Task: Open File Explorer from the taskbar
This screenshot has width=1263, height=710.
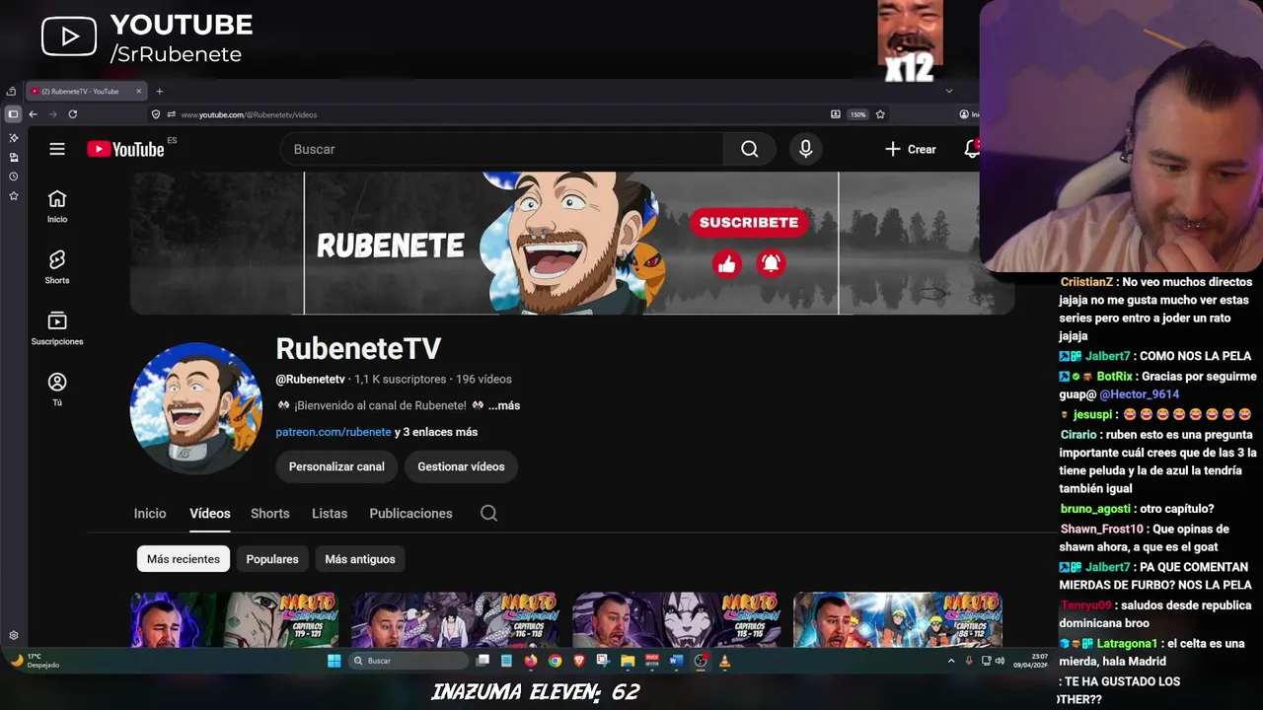Action: point(628,661)
